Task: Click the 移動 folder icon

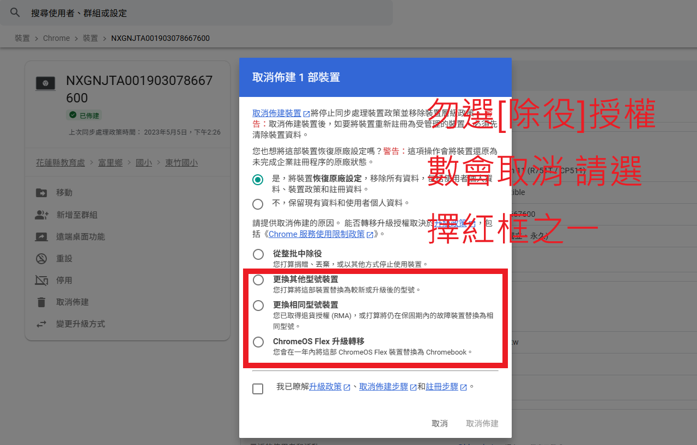Action: 41,193
